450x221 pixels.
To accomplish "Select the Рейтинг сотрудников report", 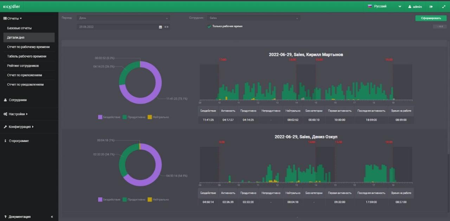I will tap(23, 65).
